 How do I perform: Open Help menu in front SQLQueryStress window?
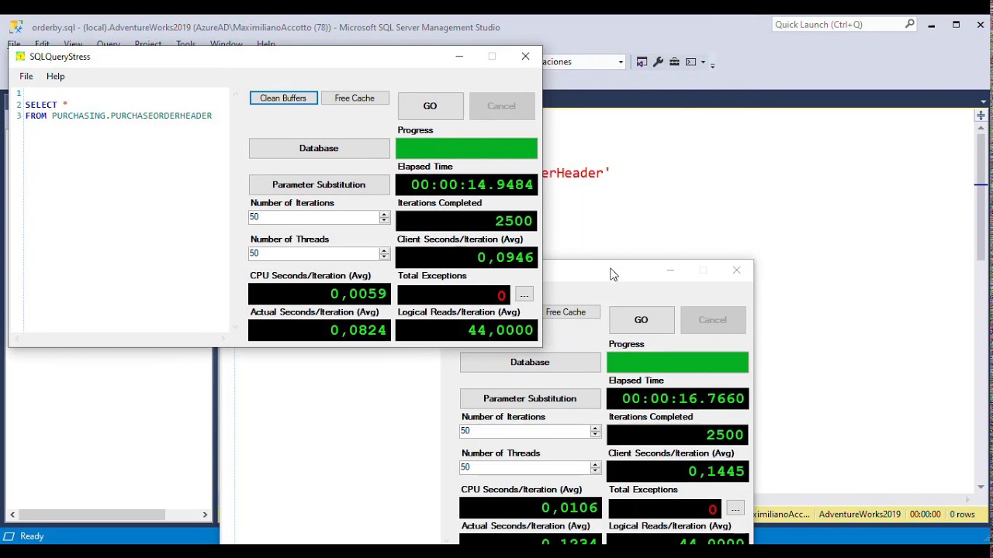coord(55,76)
